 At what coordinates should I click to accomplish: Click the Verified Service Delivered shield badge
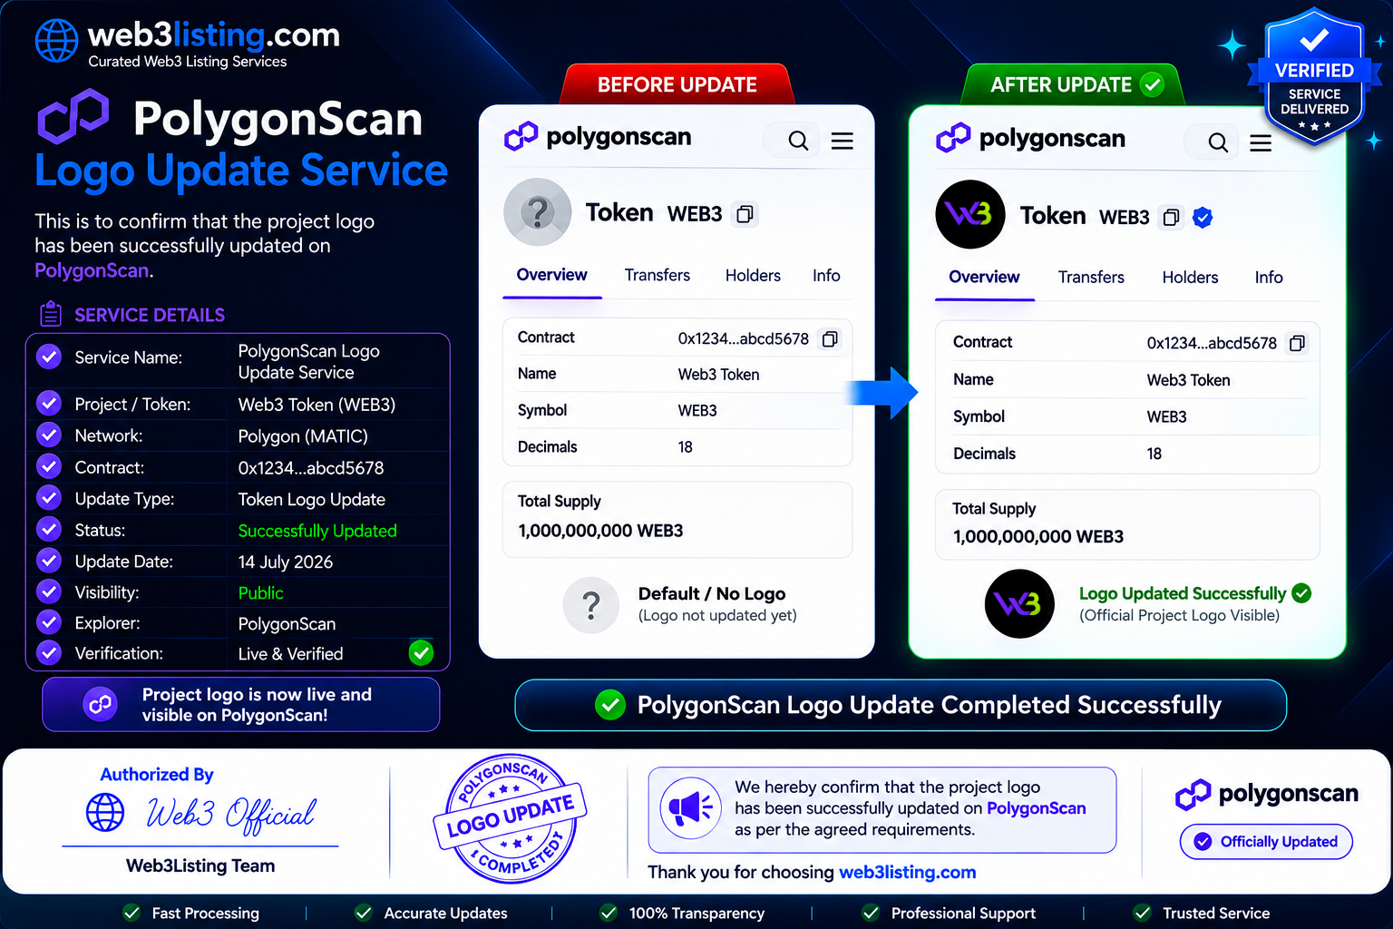[1314, 77]
